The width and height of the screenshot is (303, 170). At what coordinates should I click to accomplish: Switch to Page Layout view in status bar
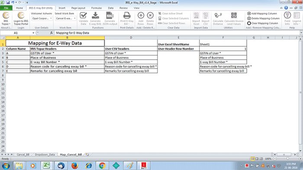257,159
